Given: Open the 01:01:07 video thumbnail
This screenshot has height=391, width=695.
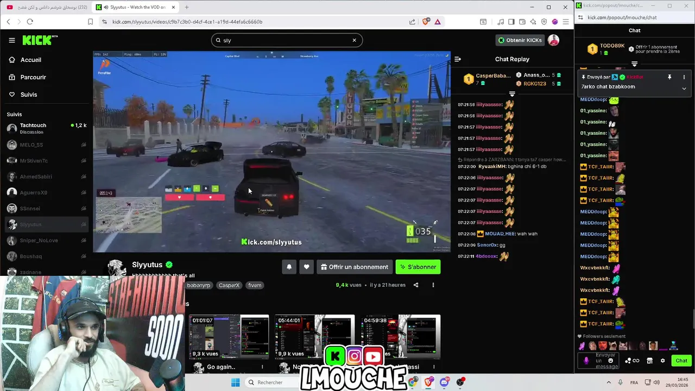Looking at the screenshot, I should pyautogui.click(x=229, y=337).
